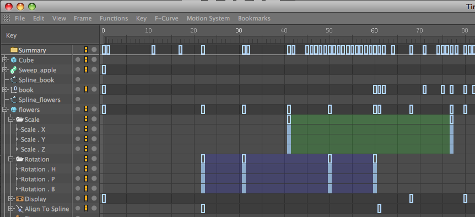Click filmstrip icon in Cube row
This screenshot has width=475, height=217.
[x=86, y=59]
